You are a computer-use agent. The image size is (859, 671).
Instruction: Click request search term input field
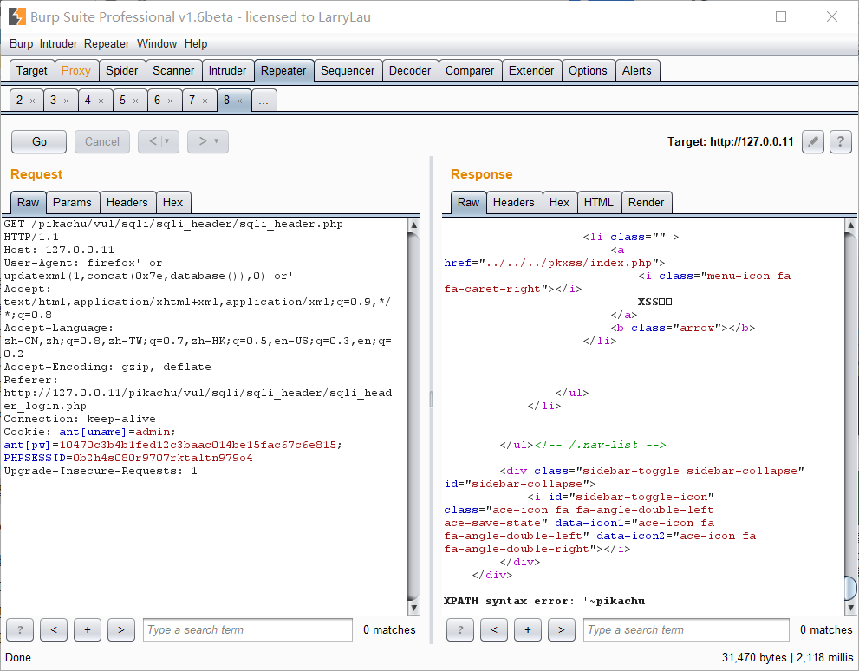248,630
